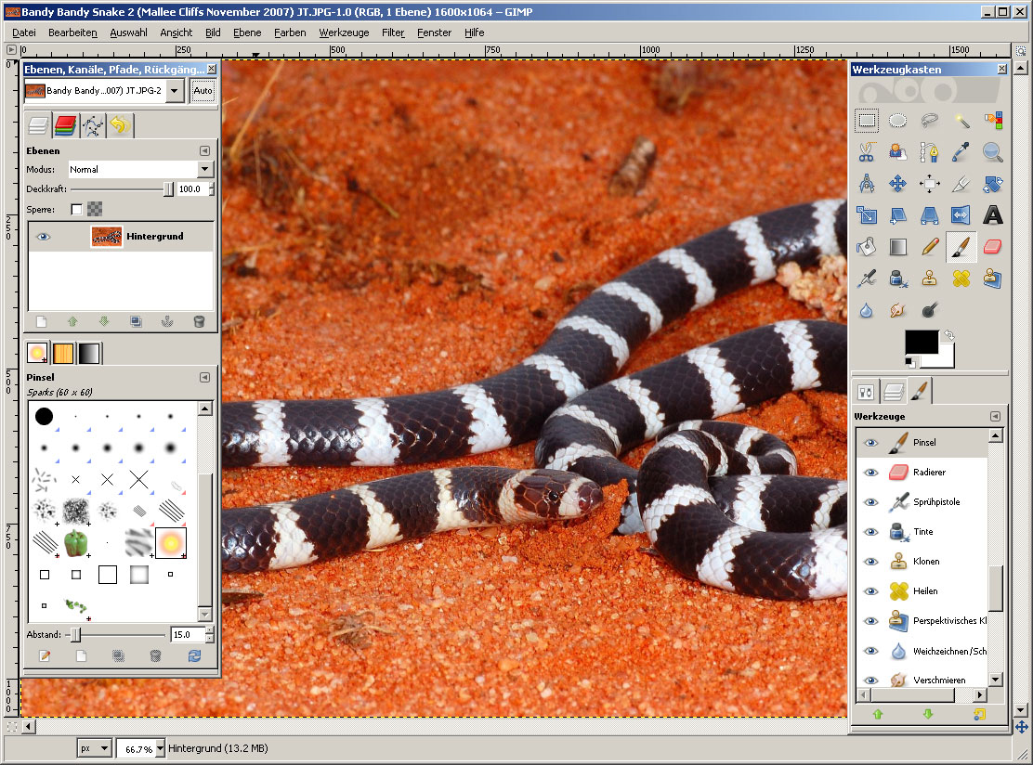Toggle the Sperre alpha lock checkbox

(76, 210)
